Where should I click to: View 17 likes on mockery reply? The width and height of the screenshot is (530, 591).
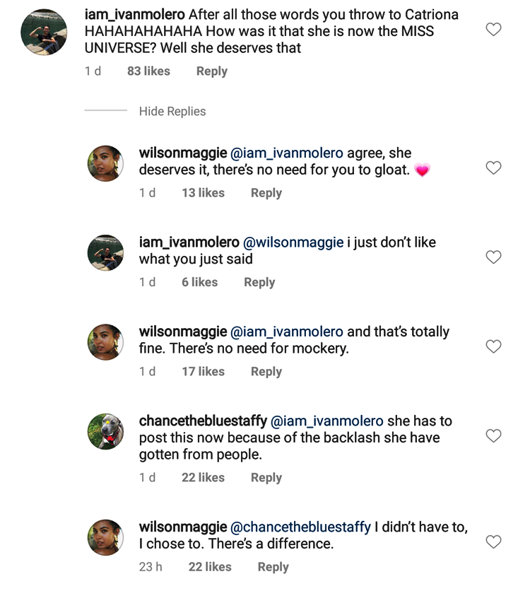[x=203, y=372]
